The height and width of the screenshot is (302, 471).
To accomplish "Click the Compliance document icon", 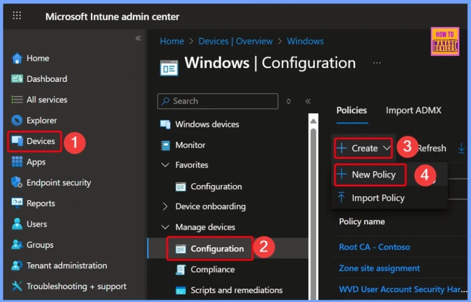I will pos(180,269).
